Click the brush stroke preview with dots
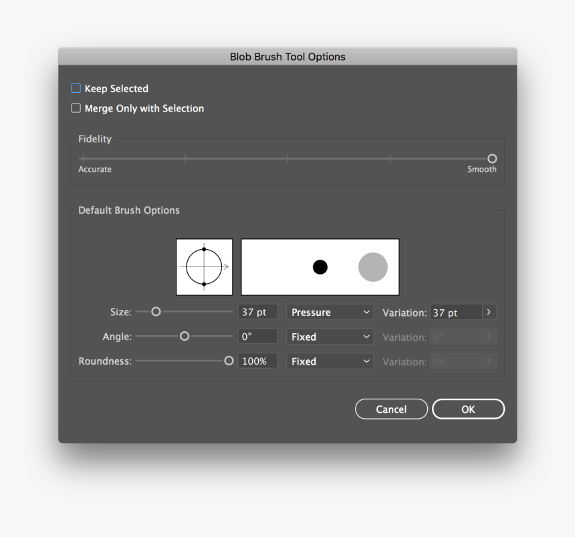Image resolution: width=575 pixels, height=537 pixels. pos(320,266)
